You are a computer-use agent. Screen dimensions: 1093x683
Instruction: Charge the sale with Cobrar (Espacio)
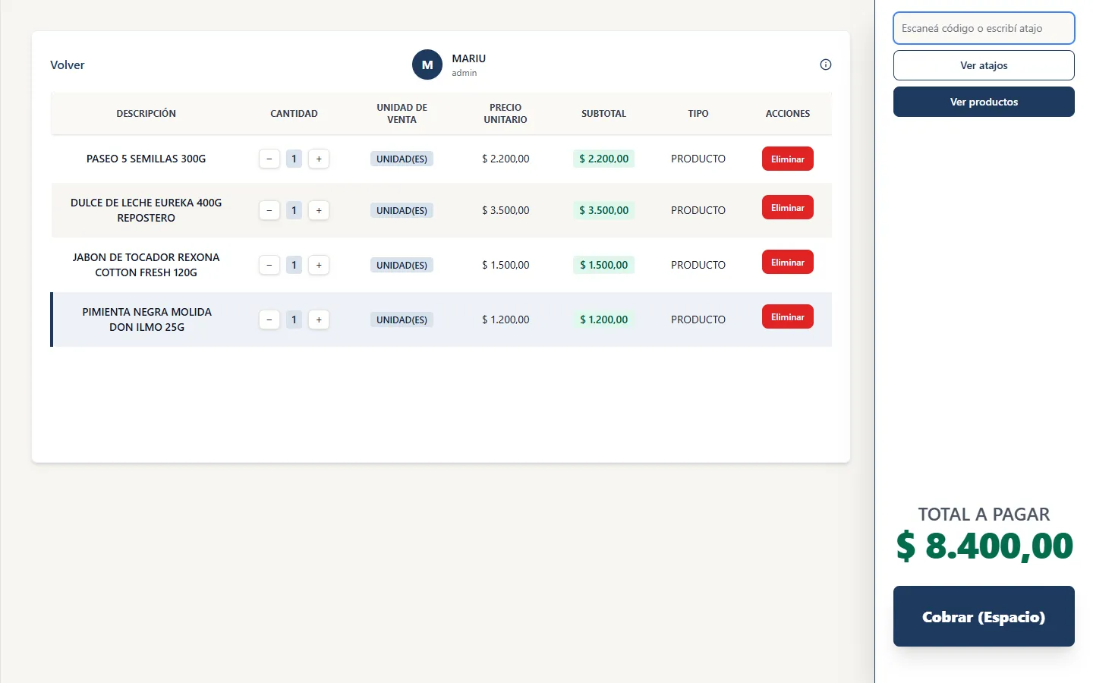tap(984, 616)
